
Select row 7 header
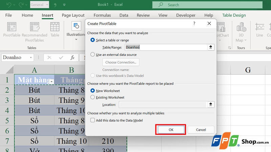tap(7, 141)
